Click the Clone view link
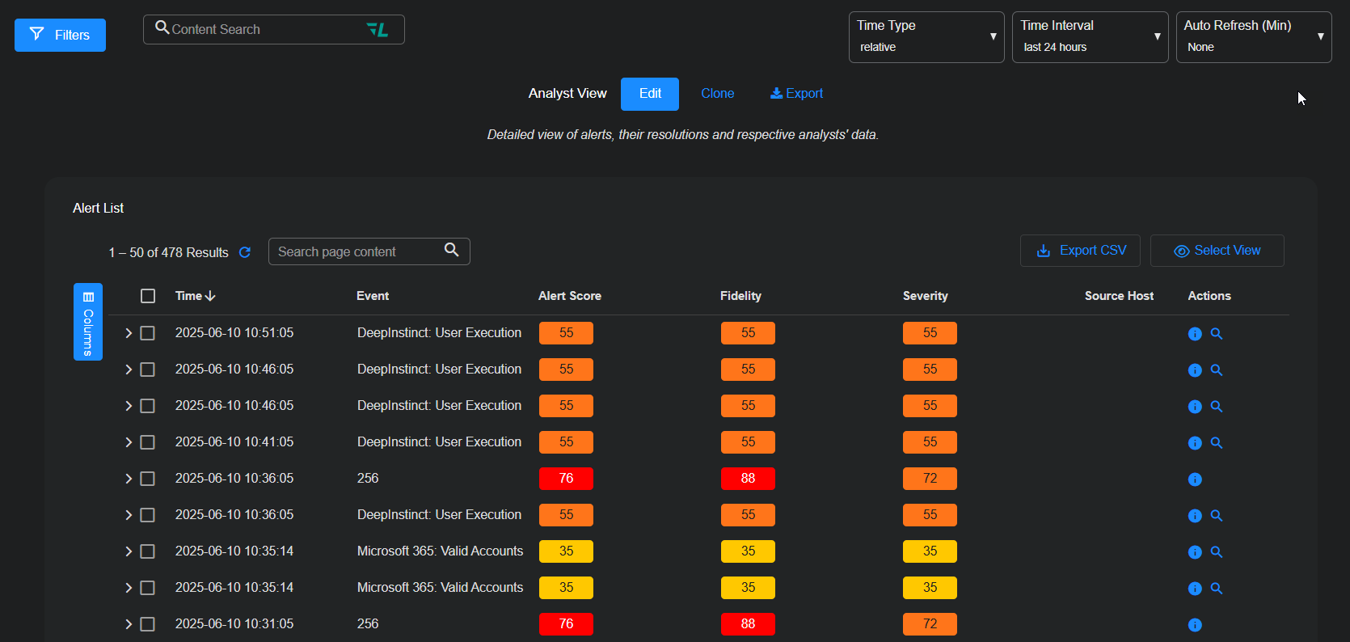 [717, 94]
